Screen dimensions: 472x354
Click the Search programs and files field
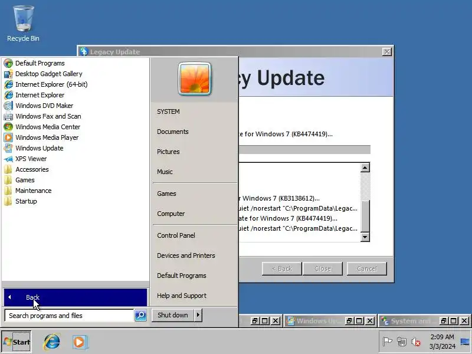pyautogui.click(x=69, y=316)
